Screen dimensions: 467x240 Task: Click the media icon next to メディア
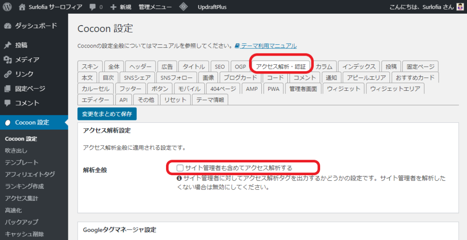(8, 60)
